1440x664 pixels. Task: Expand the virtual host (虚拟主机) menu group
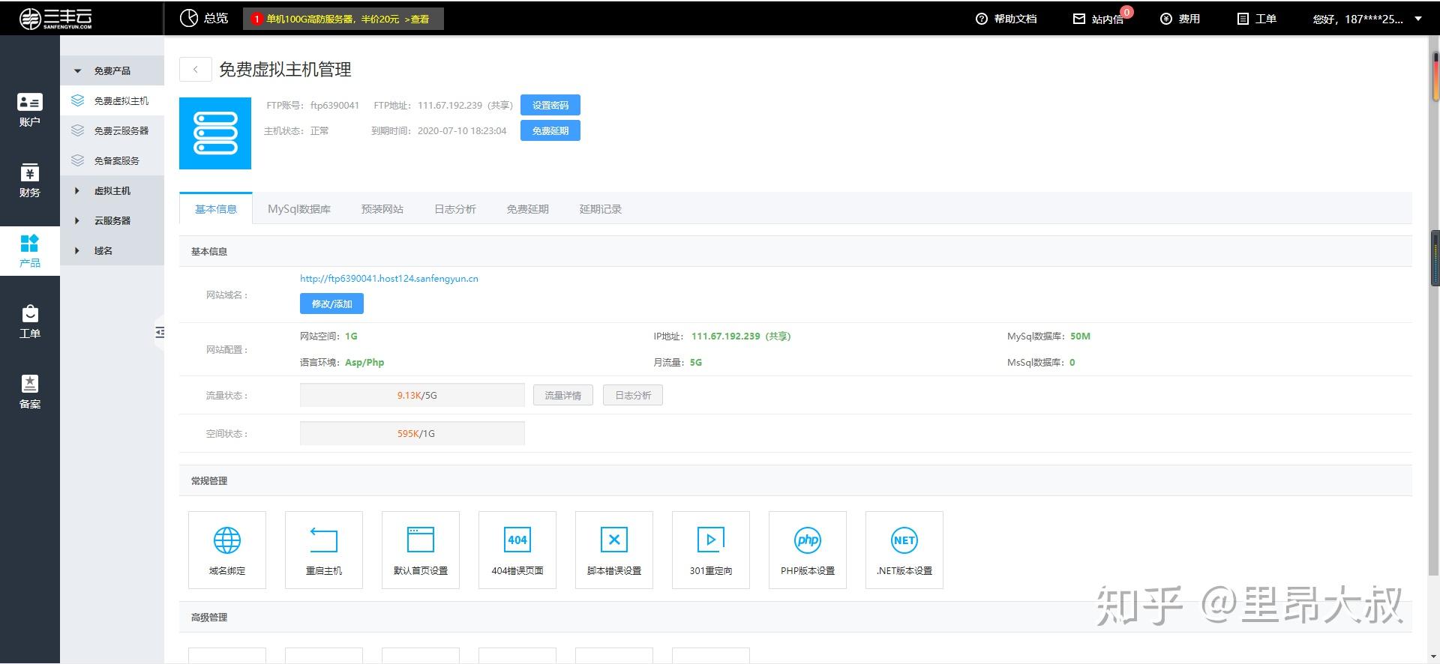76,190
